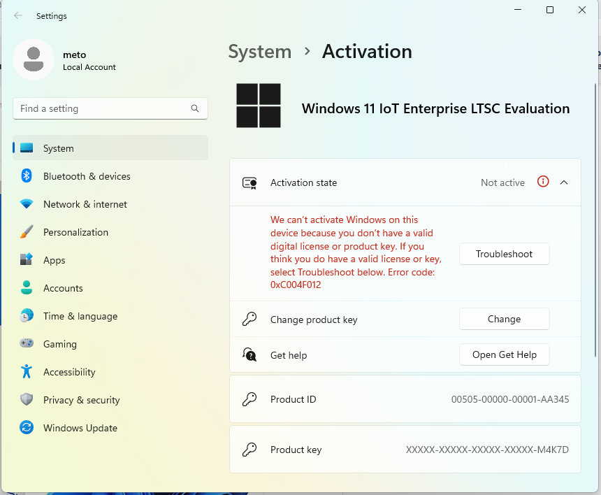Click the meto account name
This screenshot has width=601, height=495.
coord(74,55)
